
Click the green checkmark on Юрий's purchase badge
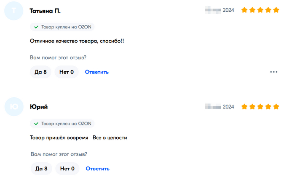pyautogui.click(x=36, y=124)
